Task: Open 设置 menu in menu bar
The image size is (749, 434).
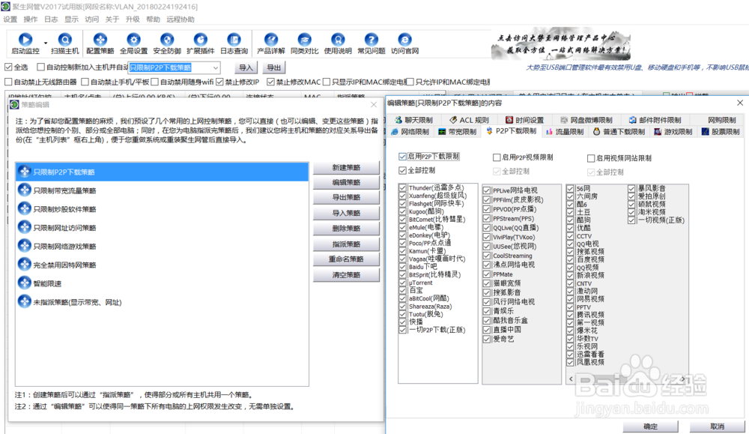Action: coord(10,19)
